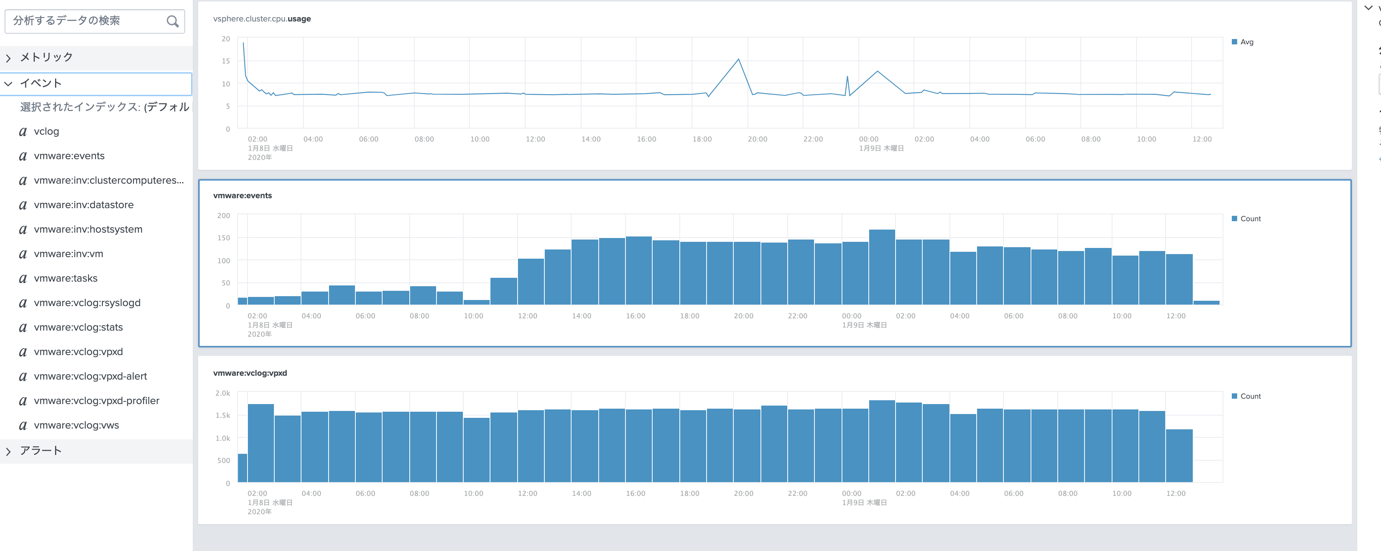This screenshot has width=1381, height=551.
Task: Open vmware:vclog:vpxd-profiler source type
Action: [x=96, y=401]
